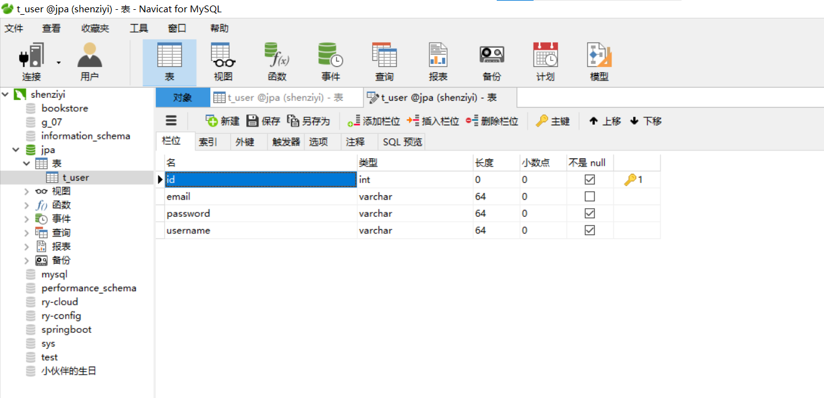Move field down with 下移
The image size is (824, 398).
click(646, 121)
